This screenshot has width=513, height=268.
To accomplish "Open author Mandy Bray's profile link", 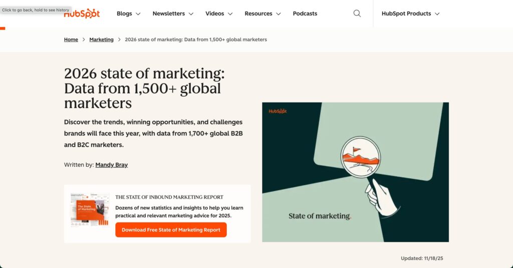I will coord(112,164).
